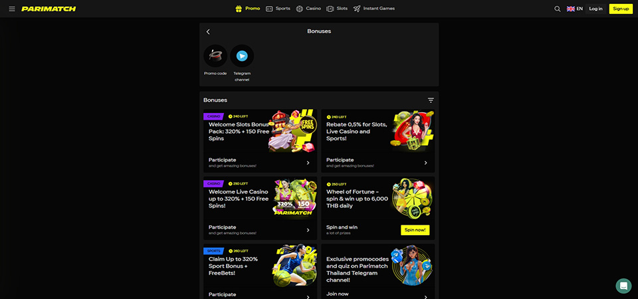The image size is (638, 299).
Task: Open the search icon in the header
Action: 558,9
